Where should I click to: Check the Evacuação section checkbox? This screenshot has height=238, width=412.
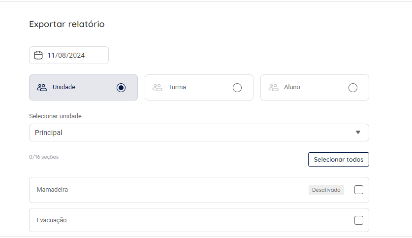[x=359, y=220]
